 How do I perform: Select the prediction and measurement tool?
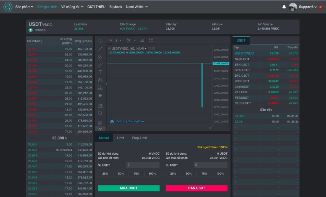(100, 88)
